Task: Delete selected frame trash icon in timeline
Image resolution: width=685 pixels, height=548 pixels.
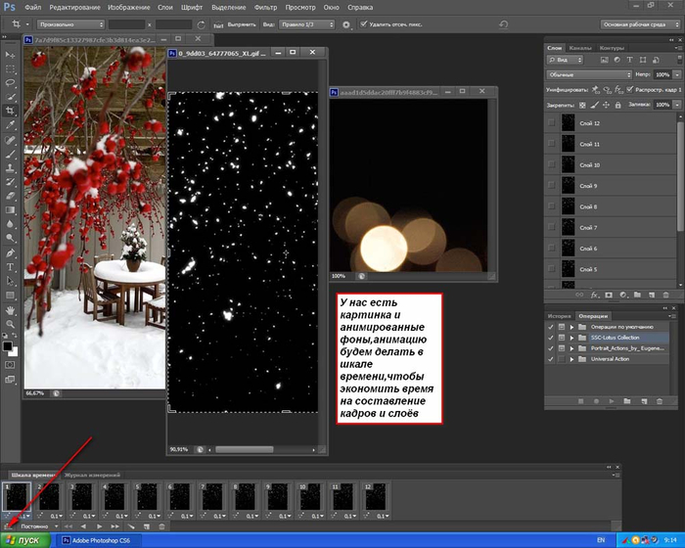Action: click(x=161, y=526)
